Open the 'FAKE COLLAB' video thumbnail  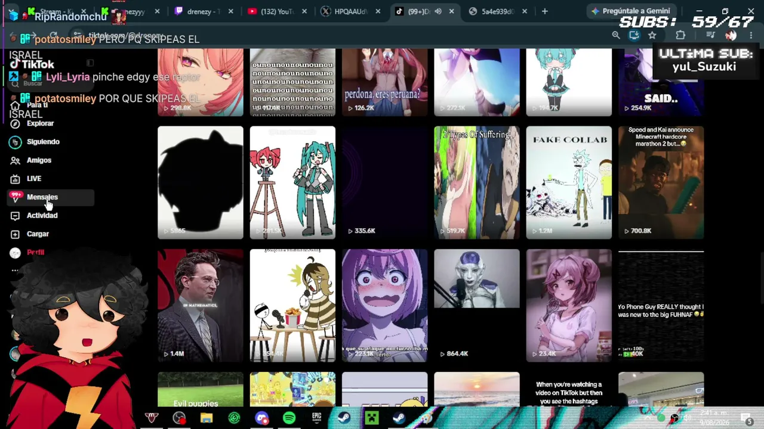(569, 182)
